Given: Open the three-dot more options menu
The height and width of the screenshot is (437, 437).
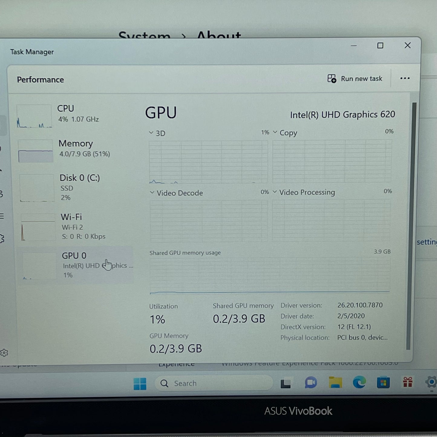Looking at the screenshot, I should [405, 78].
